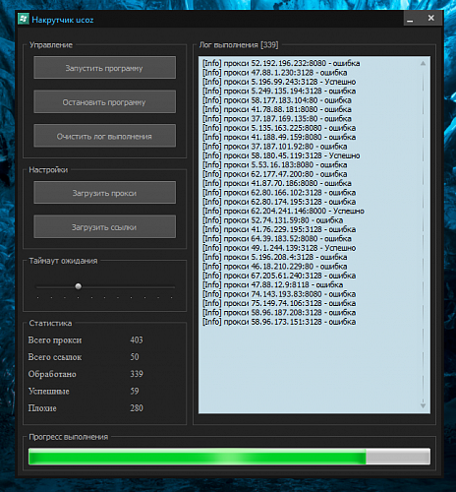Click the last log entry 58.96.173.151:3128

click(x=279, y=322)
